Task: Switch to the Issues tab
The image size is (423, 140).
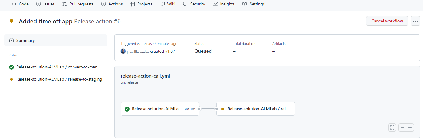Action: coord(45,4)
